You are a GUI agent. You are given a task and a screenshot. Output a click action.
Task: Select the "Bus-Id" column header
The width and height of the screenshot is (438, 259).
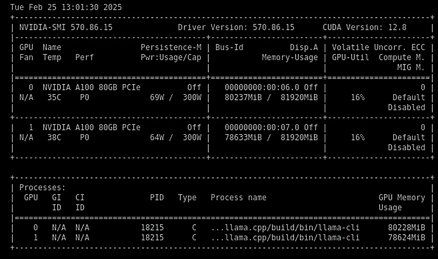click(229, 47)
